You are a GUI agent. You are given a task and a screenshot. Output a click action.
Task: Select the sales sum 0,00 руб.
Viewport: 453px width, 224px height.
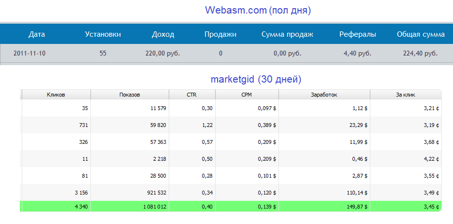[x=287, y=54]
